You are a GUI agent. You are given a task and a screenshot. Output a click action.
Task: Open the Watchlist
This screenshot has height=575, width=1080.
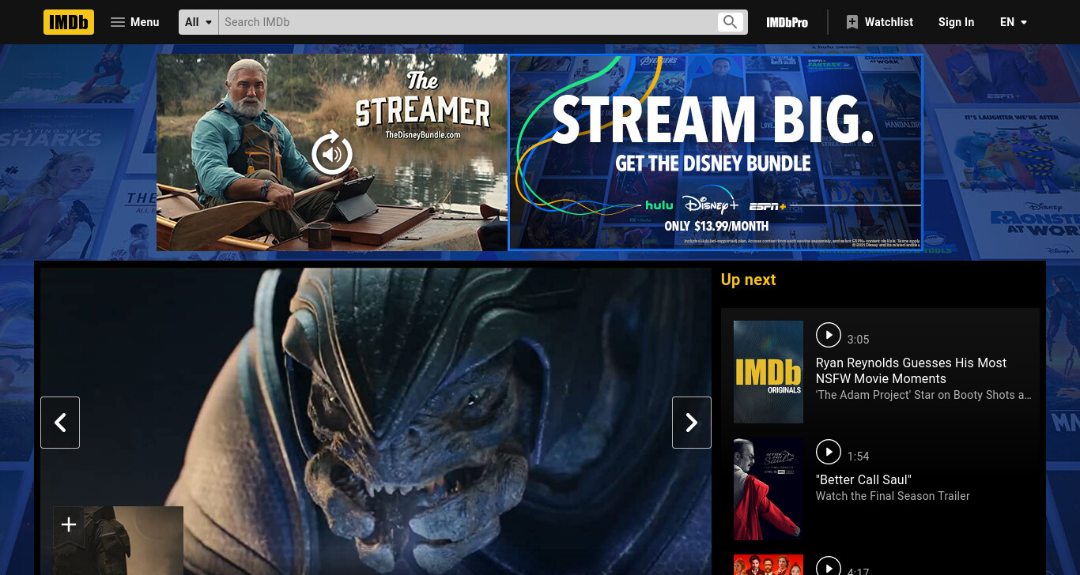coord(879,22)
